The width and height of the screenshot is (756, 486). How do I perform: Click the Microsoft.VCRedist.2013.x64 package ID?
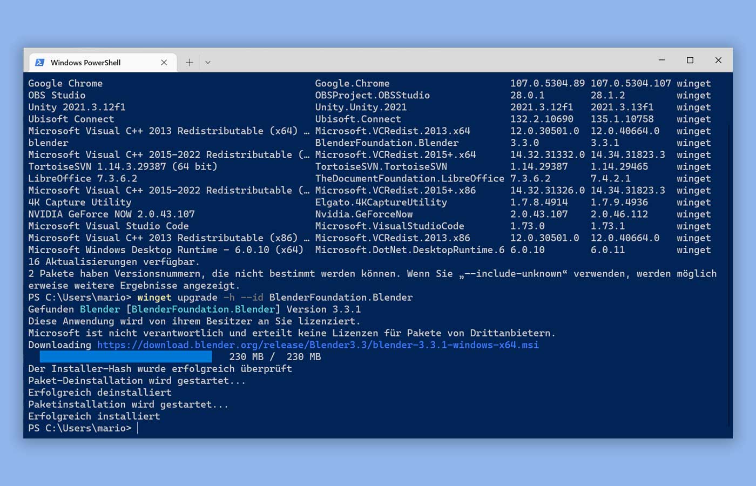pyautogui.click(x=393, y=131)
